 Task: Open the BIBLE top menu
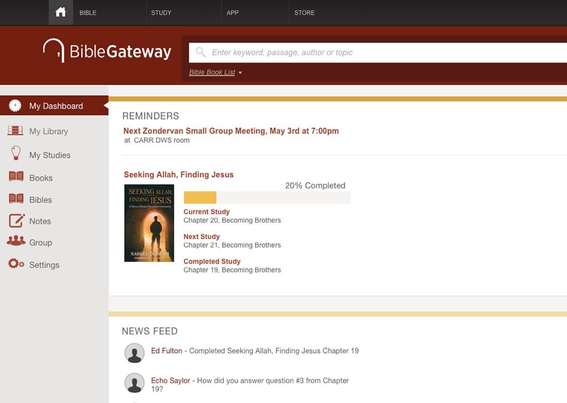[88, 13]
